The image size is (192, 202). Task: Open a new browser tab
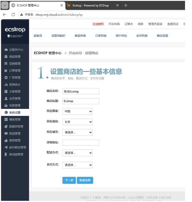pyautogui.click(x=126, y=5)
